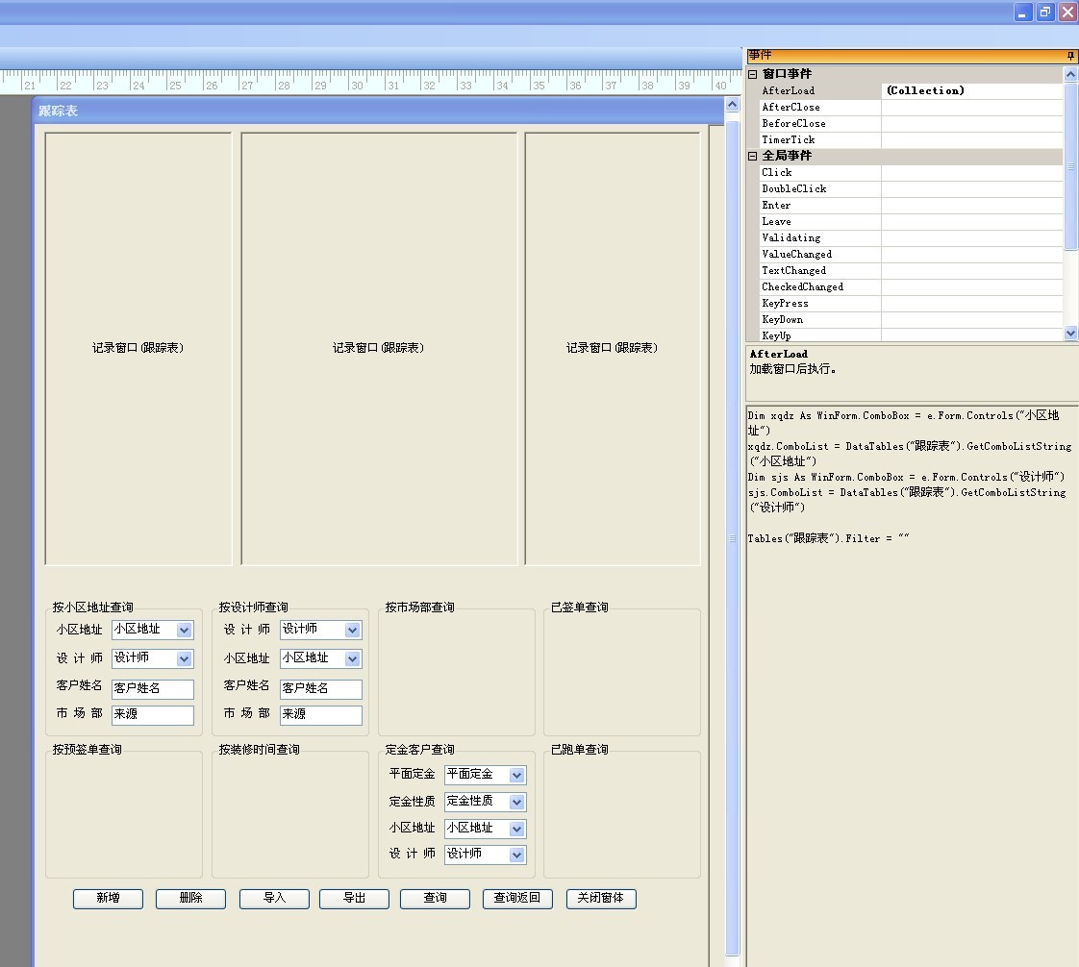This screenshot has width=1079, height=967.
Task: Click the form designer scroll-up arrow
Action: [732, 105]
